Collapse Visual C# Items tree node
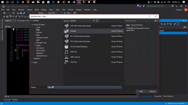The height and width of the screenshot is (105, 188). click(32, 24)
